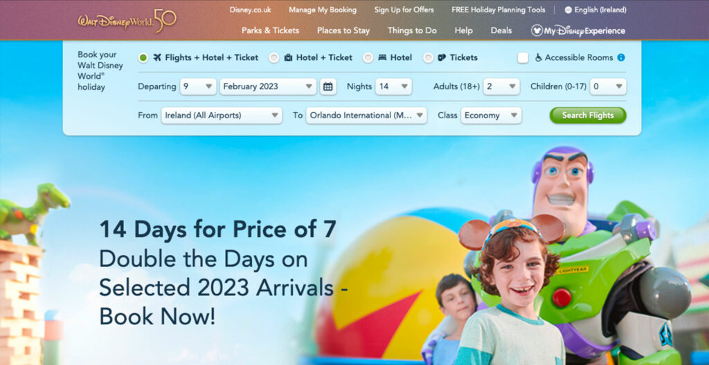
Task: Select the Tickets radio button
Action: pyautogui.click(x=428, y=58)
